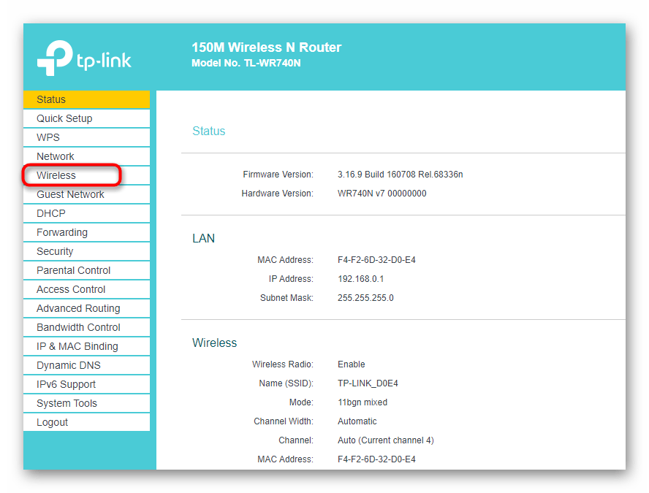Open Access Control settings
The width and height of the screenshot is (649, 493).
[86, 290]
